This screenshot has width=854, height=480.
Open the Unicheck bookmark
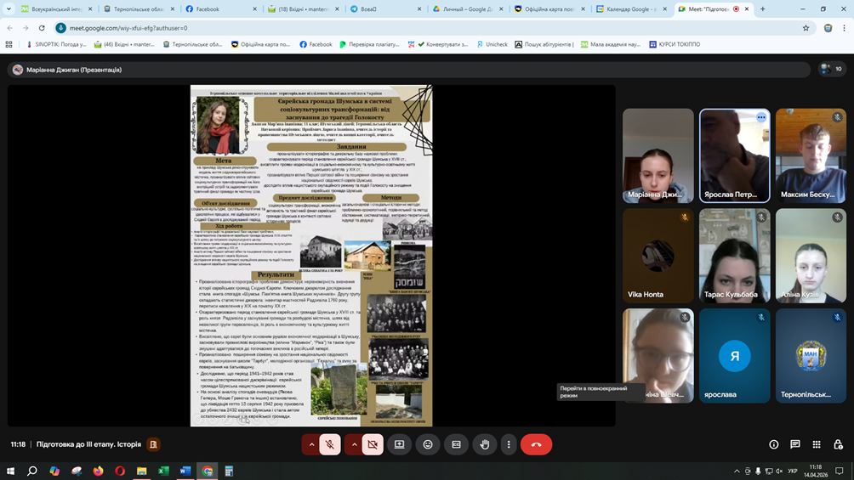[x=492, y=44]
